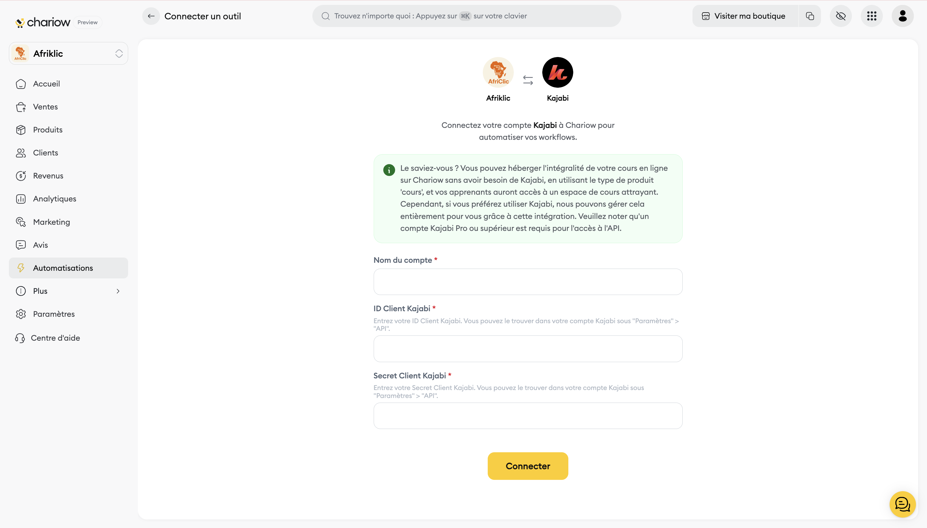Viewport: 927px width, 528px height.
Task: Click the back arrow beside Connecter un outil
Action: (x=151, y=16)
